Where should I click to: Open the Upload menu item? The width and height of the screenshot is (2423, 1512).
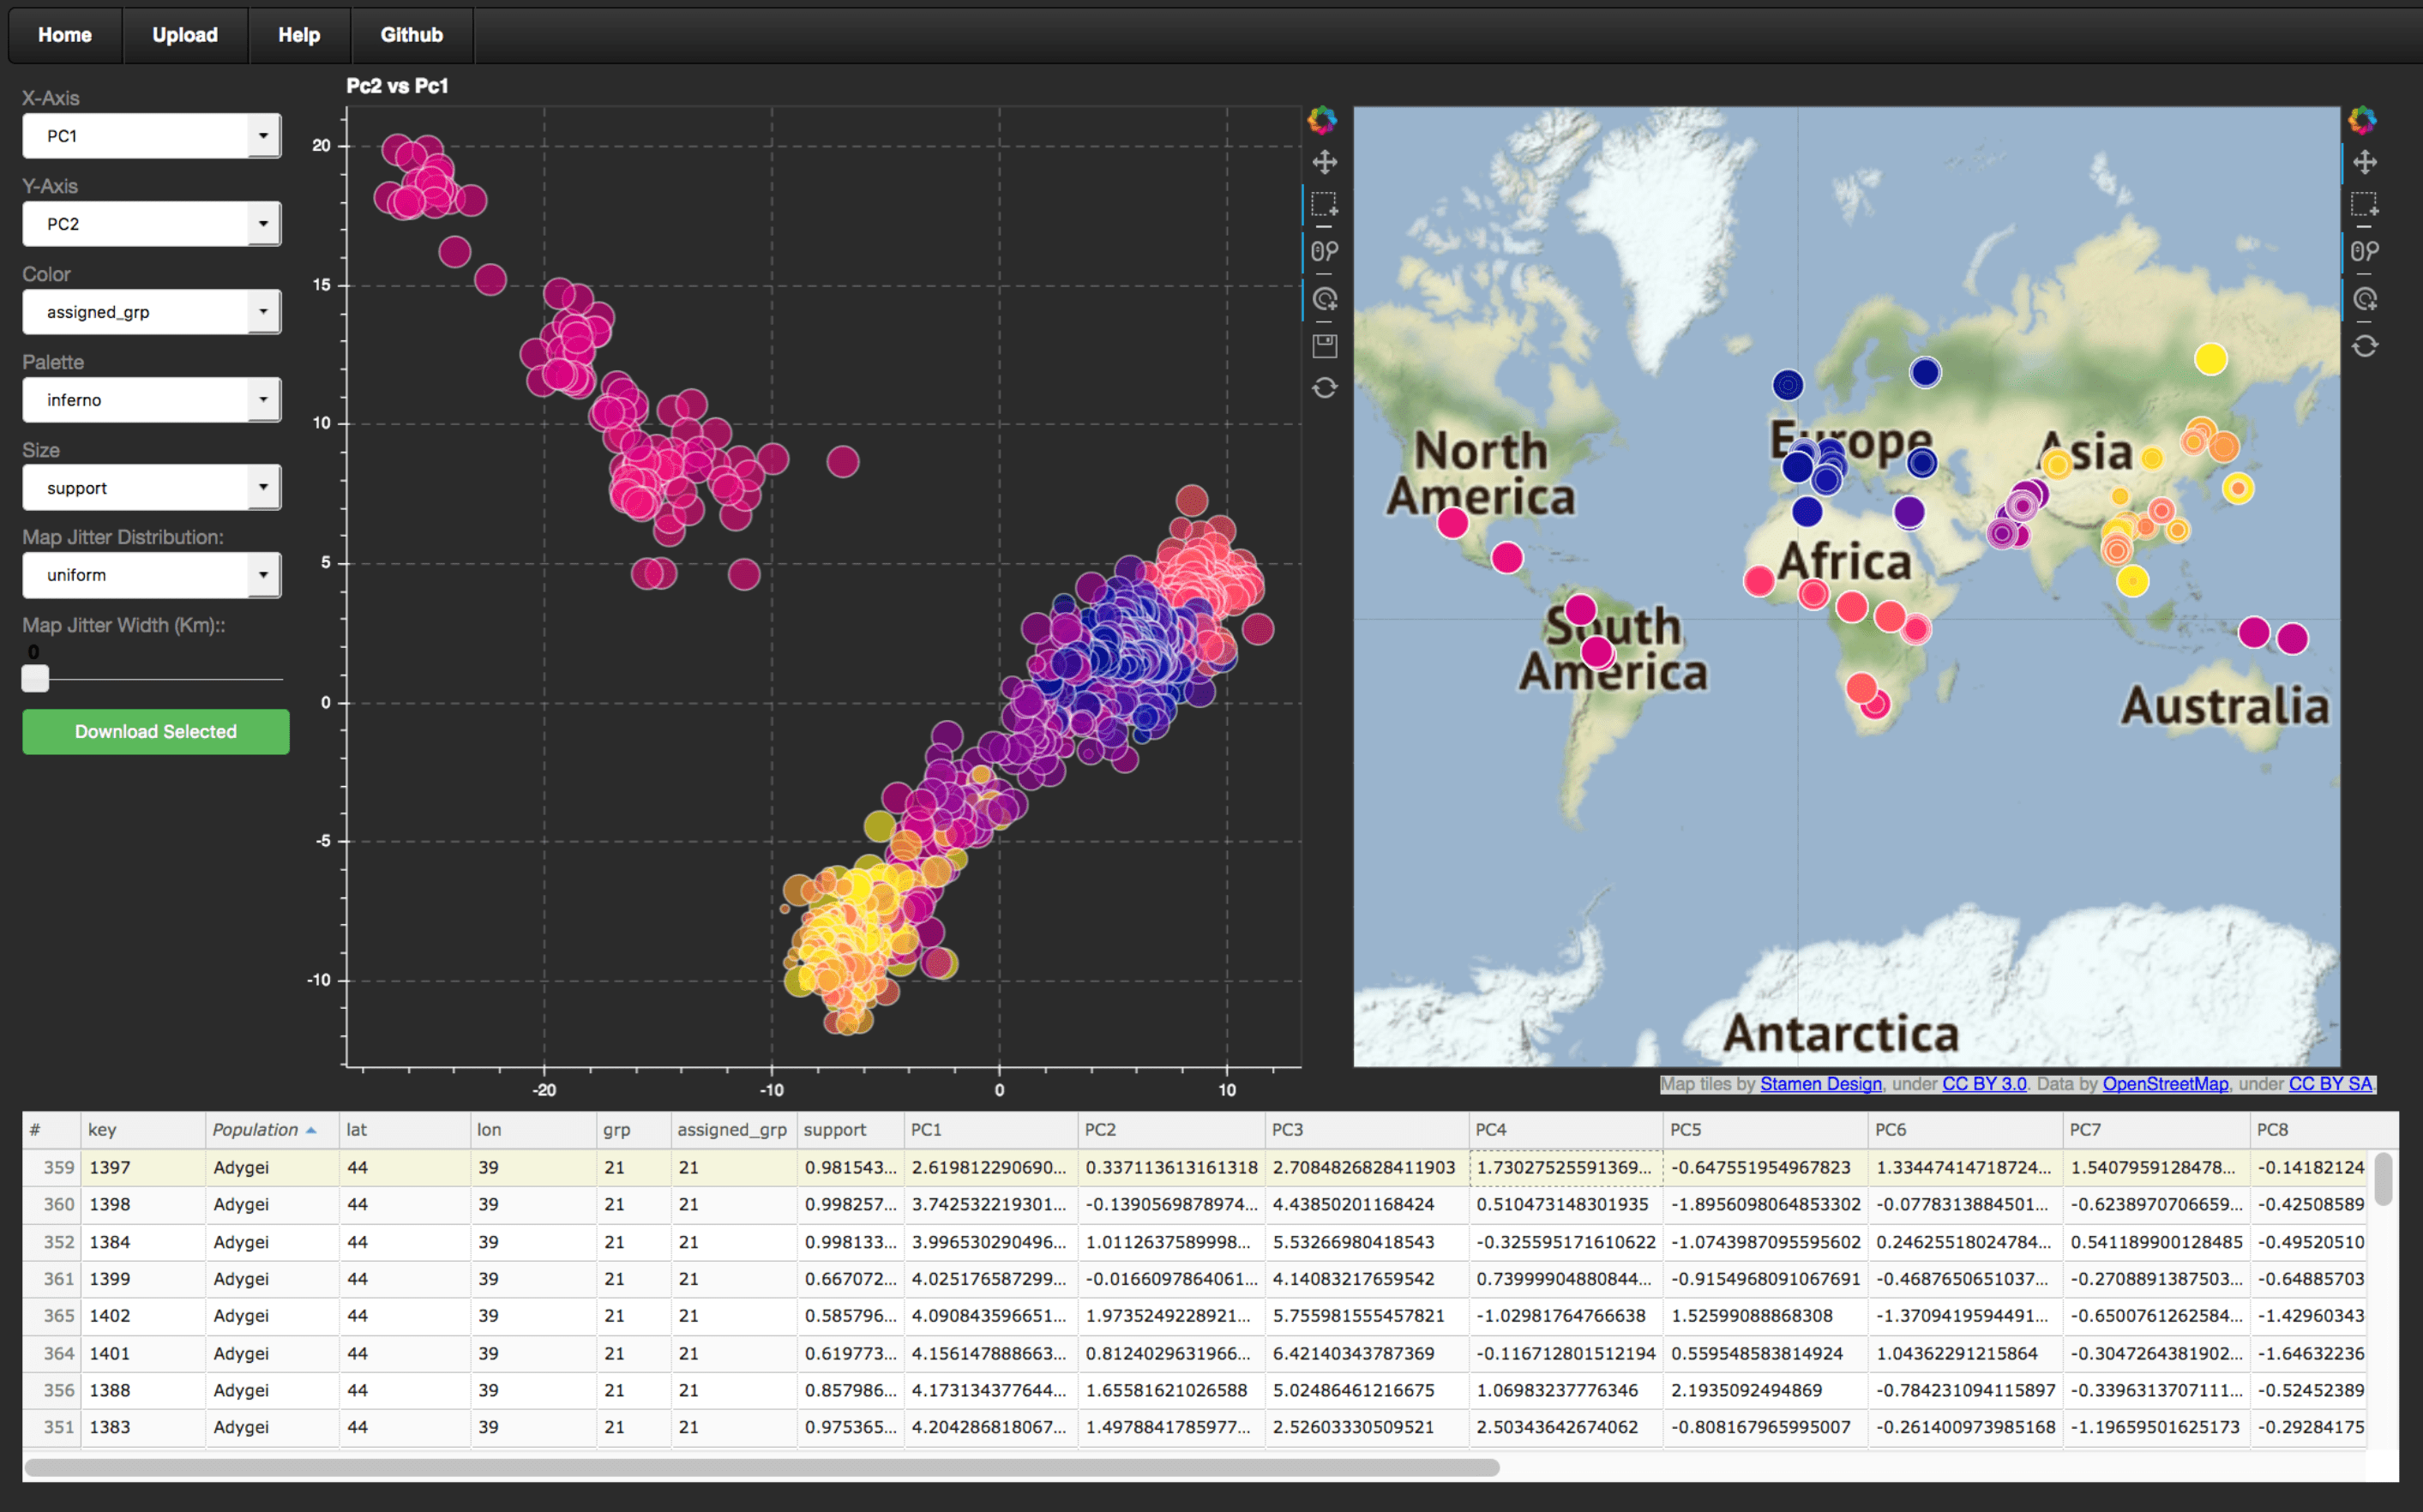pos(185,35)
